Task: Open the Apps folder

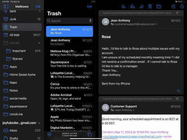Action: click(x=22, y=66)
